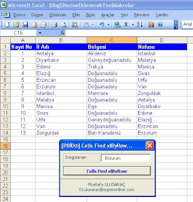Select the Akdeniz cell

(112, 54)
